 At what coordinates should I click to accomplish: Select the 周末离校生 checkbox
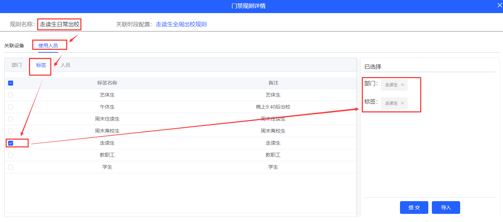click(11, 131)
